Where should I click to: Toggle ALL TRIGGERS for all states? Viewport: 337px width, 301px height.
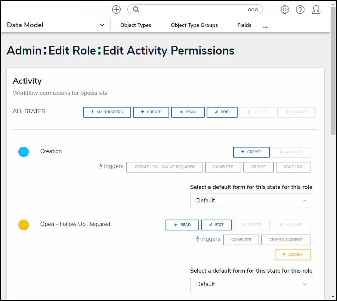click(x=107, y=112)
